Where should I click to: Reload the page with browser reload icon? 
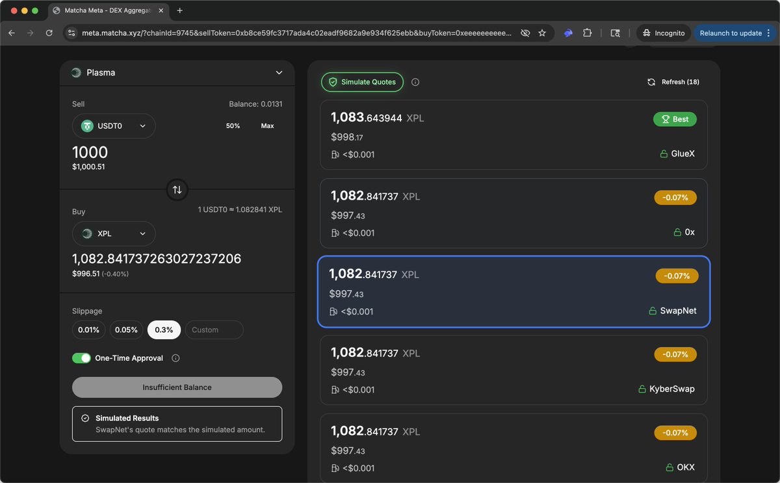coord(49,33)
